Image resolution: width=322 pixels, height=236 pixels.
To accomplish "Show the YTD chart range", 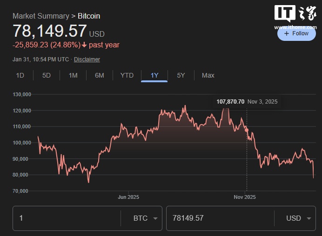I will (x=127, y=75).
